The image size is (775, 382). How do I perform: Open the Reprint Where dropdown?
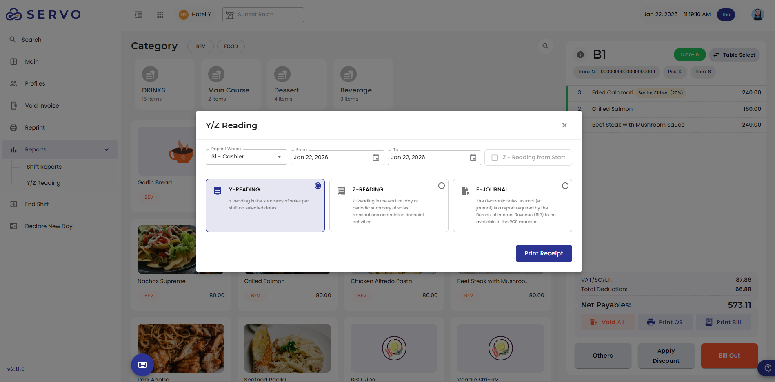click(246, 157)
